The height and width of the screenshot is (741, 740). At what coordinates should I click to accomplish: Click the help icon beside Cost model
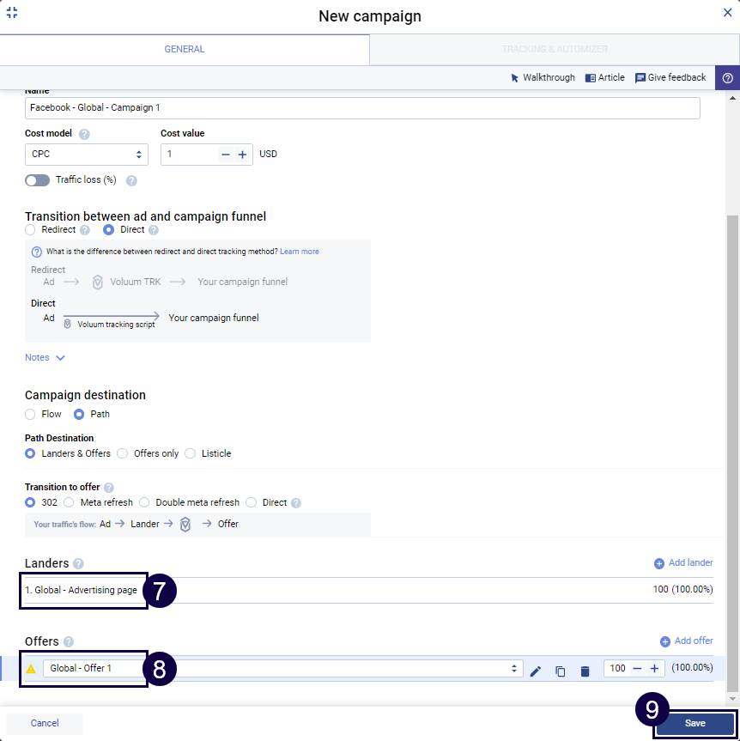click(84, 134)
